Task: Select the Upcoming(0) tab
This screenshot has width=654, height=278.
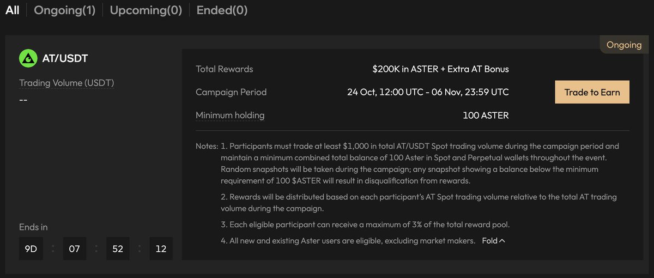Action: pyautogui.click(x=146, y=10)
